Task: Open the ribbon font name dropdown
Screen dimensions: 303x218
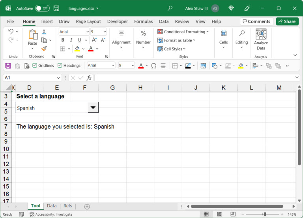Action: click(x=87, y=32)
